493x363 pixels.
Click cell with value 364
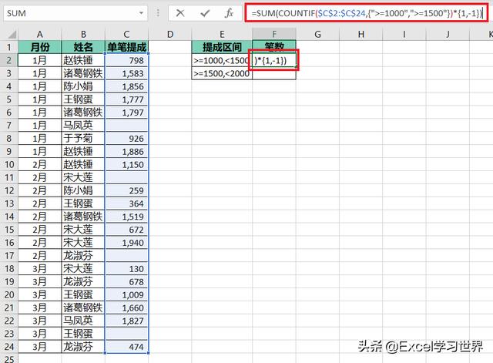(x=126, y=203)
